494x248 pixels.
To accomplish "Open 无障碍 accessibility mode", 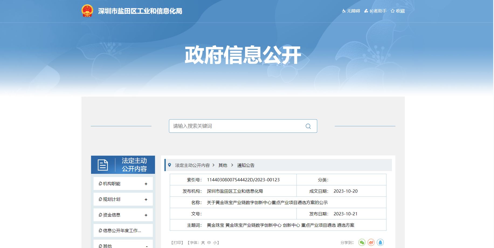I will tap(351, 11).
